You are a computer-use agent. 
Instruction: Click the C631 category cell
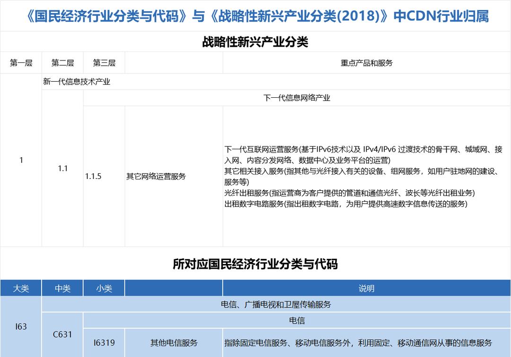point(62,334)
